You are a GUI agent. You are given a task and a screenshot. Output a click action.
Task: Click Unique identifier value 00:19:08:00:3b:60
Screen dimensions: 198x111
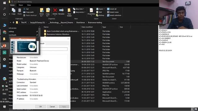[x=36, y=96]
